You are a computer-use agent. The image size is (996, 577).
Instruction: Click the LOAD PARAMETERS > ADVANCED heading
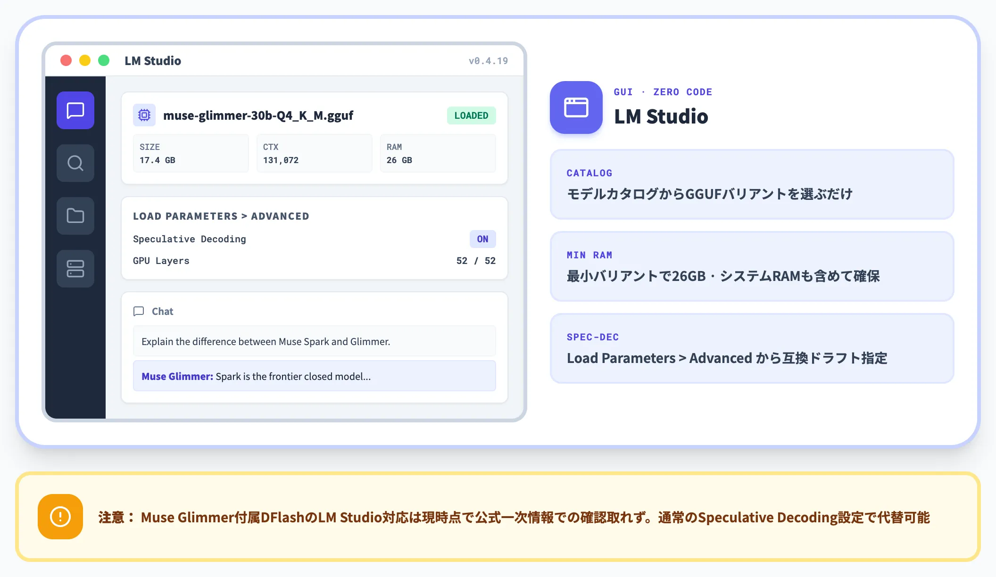pyautogui.click(x=221, y=216)
